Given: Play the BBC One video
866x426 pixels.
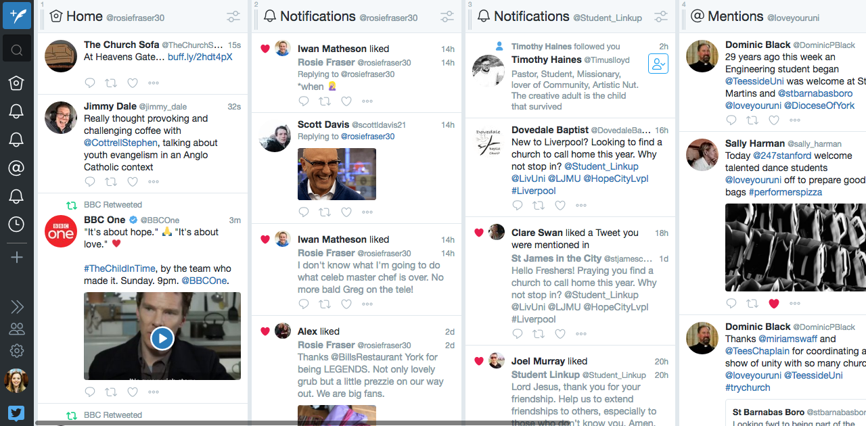Looking at the screenshot, I should pos(162,337).
